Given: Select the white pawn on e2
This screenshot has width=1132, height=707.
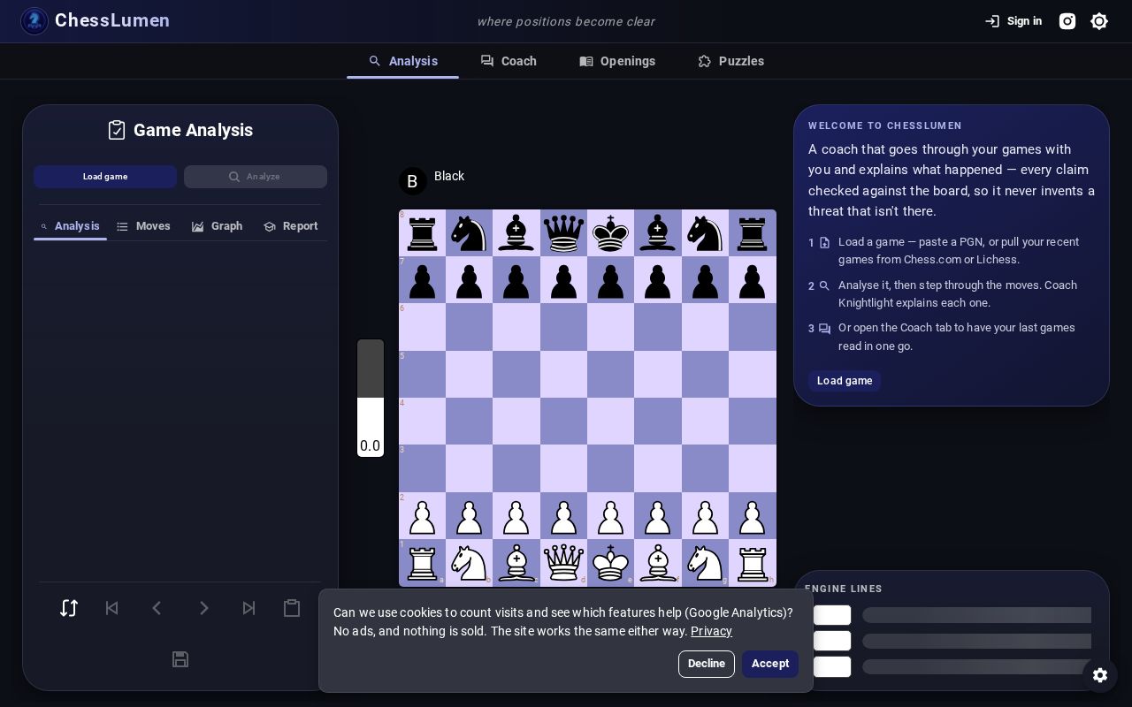Looking at the screenshot, I should coord(611,516).
